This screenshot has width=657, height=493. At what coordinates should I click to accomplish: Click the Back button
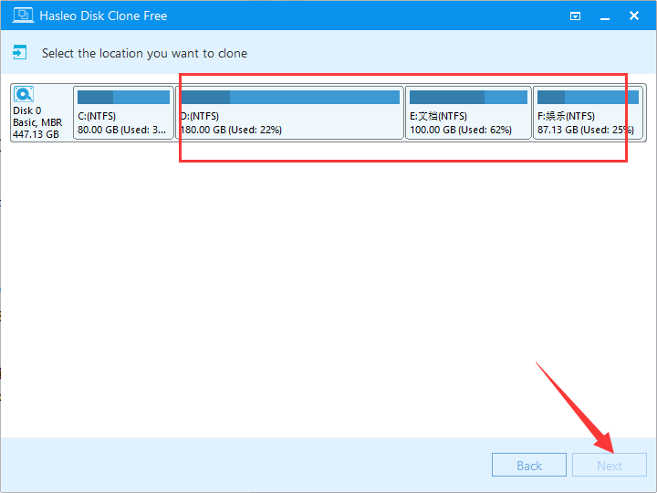coord(529,465)
